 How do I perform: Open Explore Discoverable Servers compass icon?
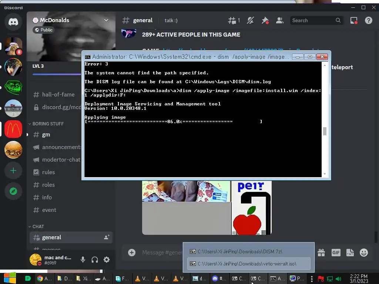click(13, 191)
